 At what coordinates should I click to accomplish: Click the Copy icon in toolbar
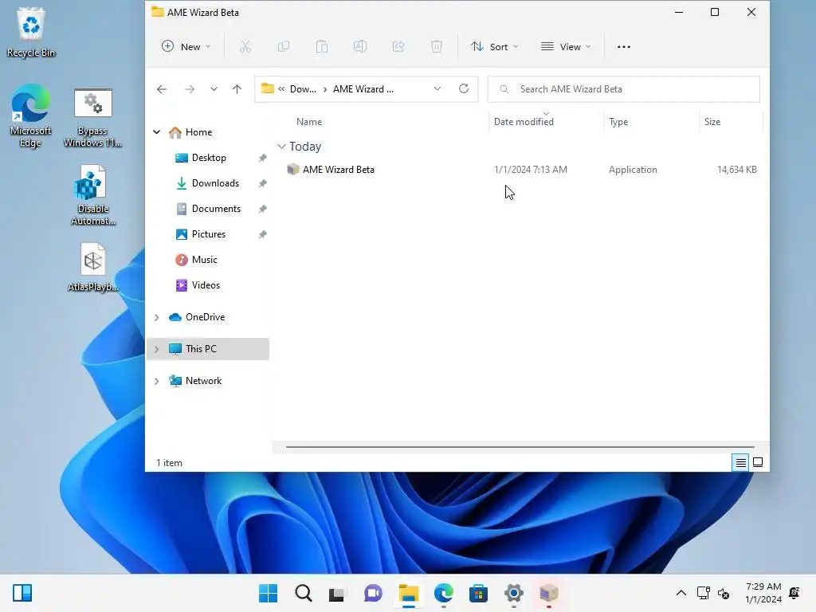coord(284,47)
